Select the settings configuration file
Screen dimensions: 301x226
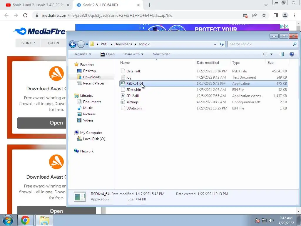coord(203,102)
